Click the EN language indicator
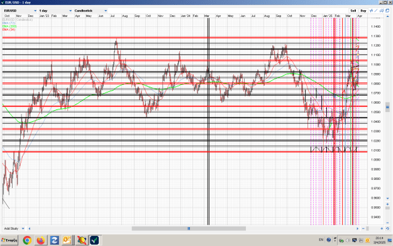 click(321, 240)
